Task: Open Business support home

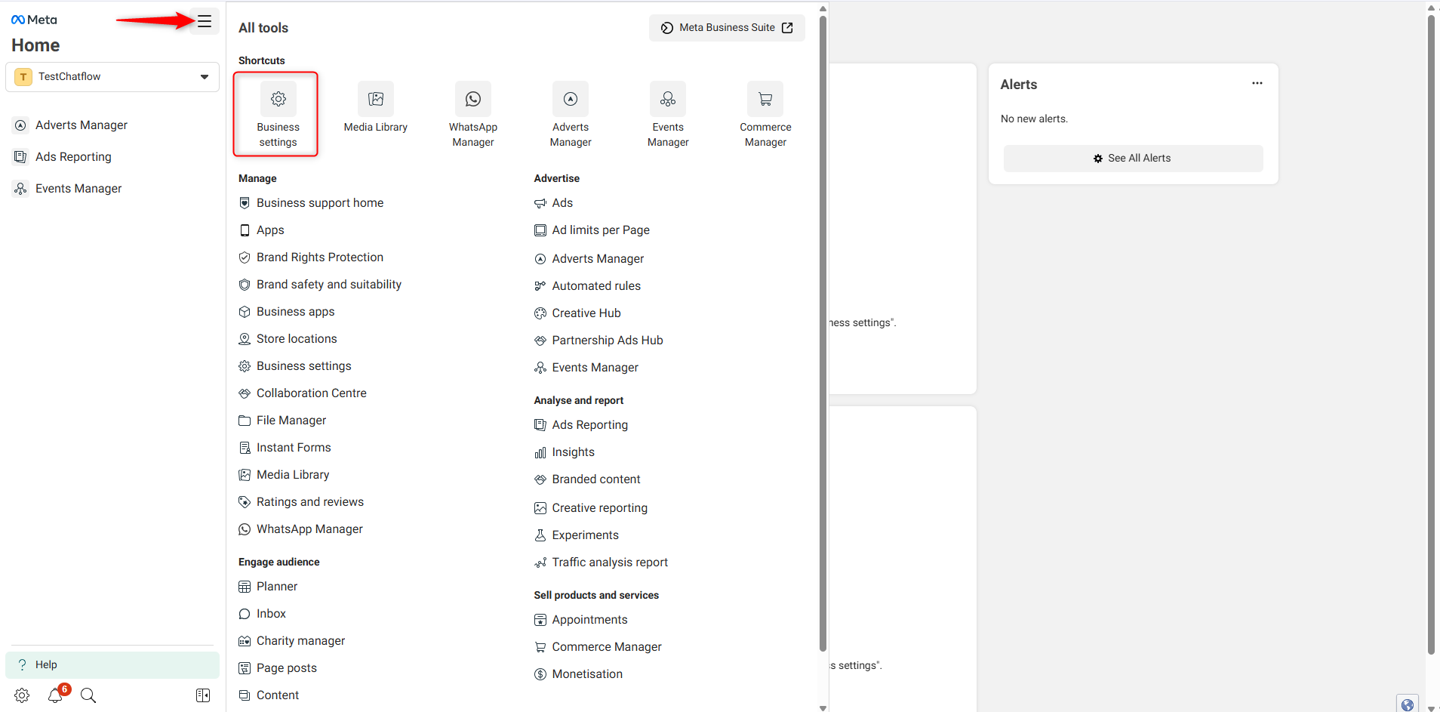Action: (311, 203)
